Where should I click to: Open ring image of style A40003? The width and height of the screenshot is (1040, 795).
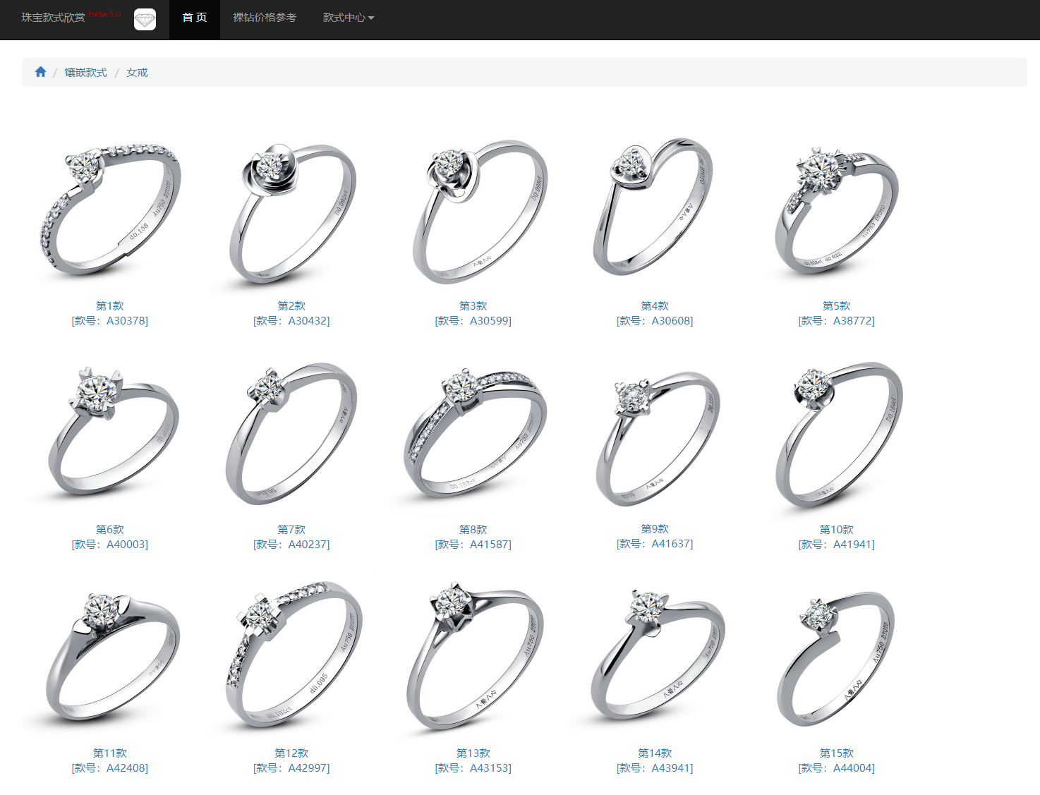click(x=110, y=433)
